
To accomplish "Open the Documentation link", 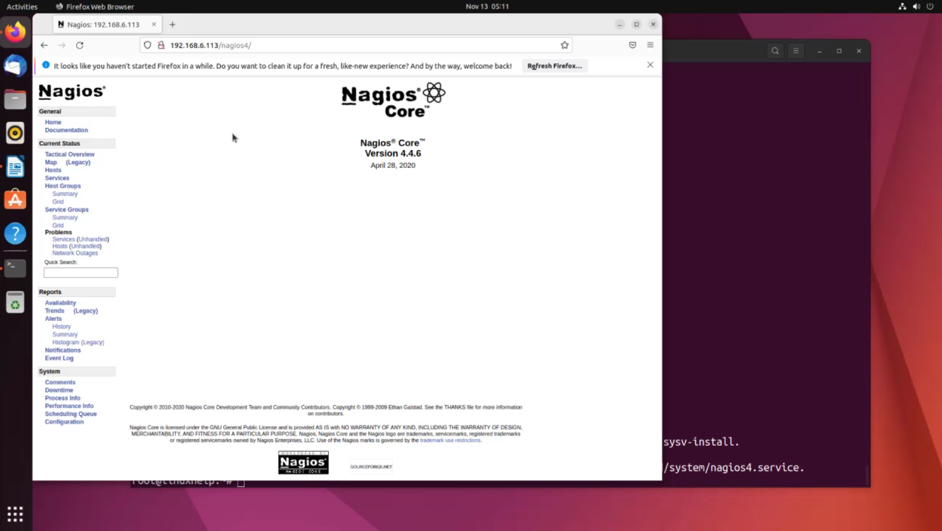I will click(66, 130).
